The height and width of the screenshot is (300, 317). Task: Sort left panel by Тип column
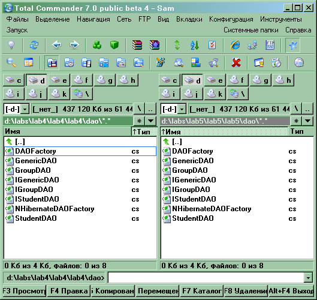pyautogui.click(x=144, y=132)
